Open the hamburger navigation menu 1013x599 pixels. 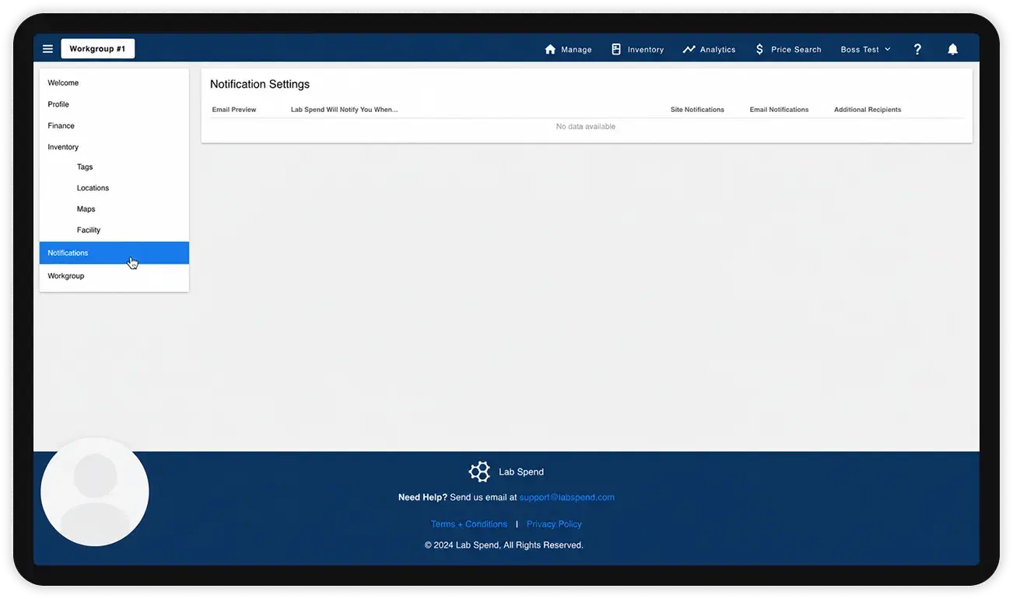47,49
